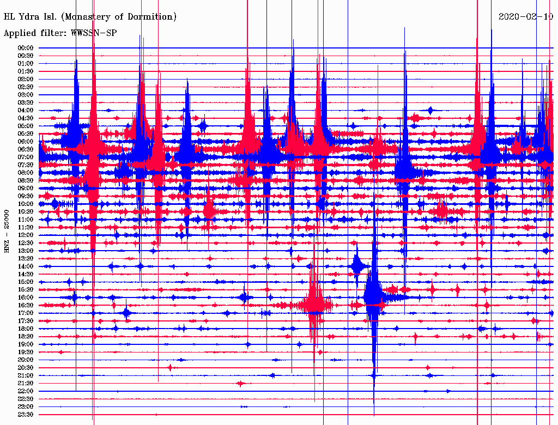Click the 04:00 time label
This screenshot has width=558, height=425.
pos(26,111)
